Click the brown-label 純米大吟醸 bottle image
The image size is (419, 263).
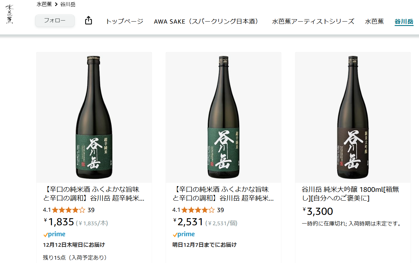(x=353, y=117)
